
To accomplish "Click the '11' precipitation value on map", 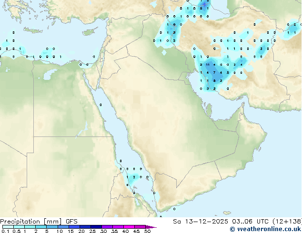I will (208, 65).
